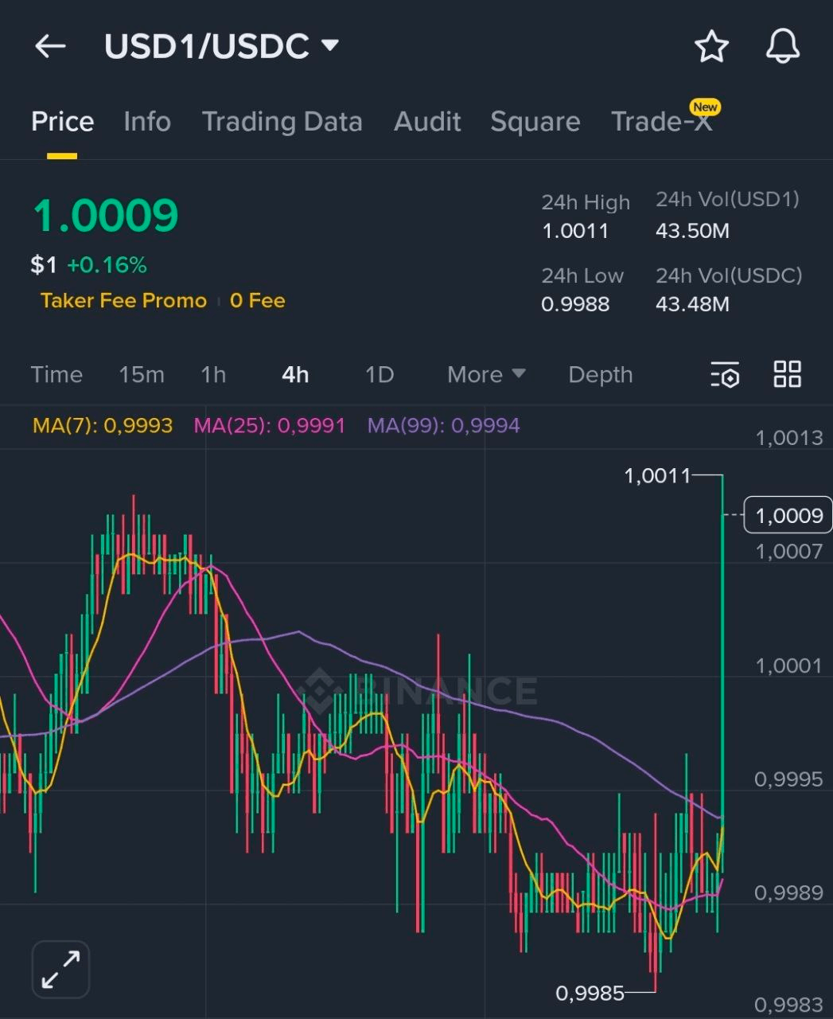The height and width of the screenshot is (1019, 833).
Task: Expand chart to fullscreen
Action: tap(60, 969)
